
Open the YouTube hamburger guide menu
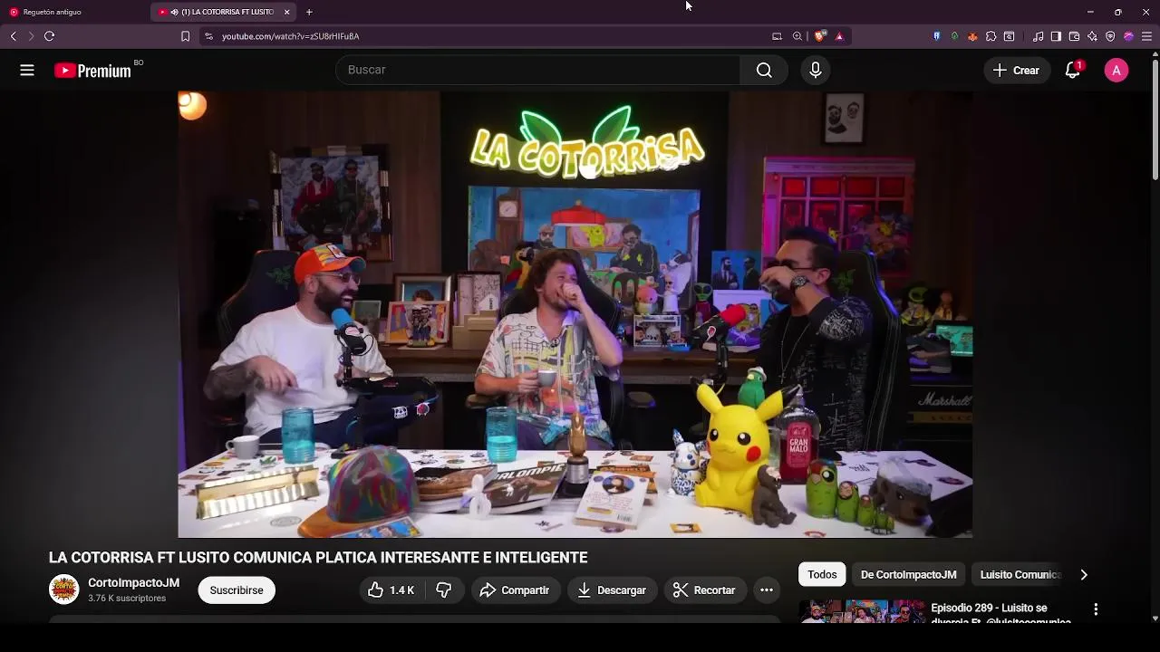click(27, 70)
